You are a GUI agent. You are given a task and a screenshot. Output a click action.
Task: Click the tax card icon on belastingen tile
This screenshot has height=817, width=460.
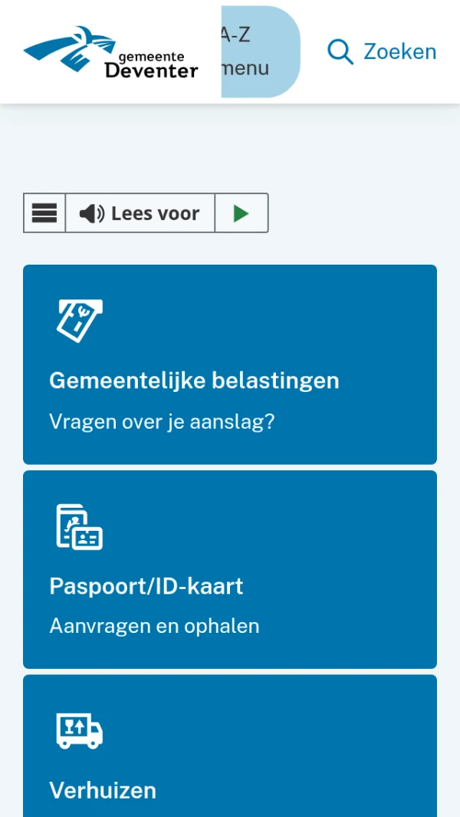coord(80,321)
